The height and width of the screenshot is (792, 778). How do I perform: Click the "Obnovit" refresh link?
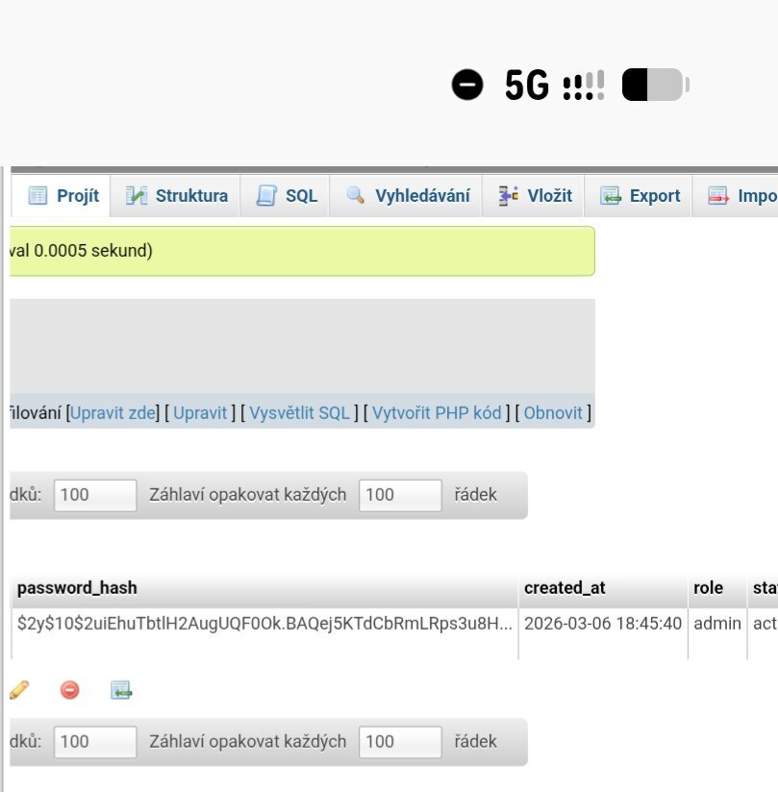pos(553,412)
